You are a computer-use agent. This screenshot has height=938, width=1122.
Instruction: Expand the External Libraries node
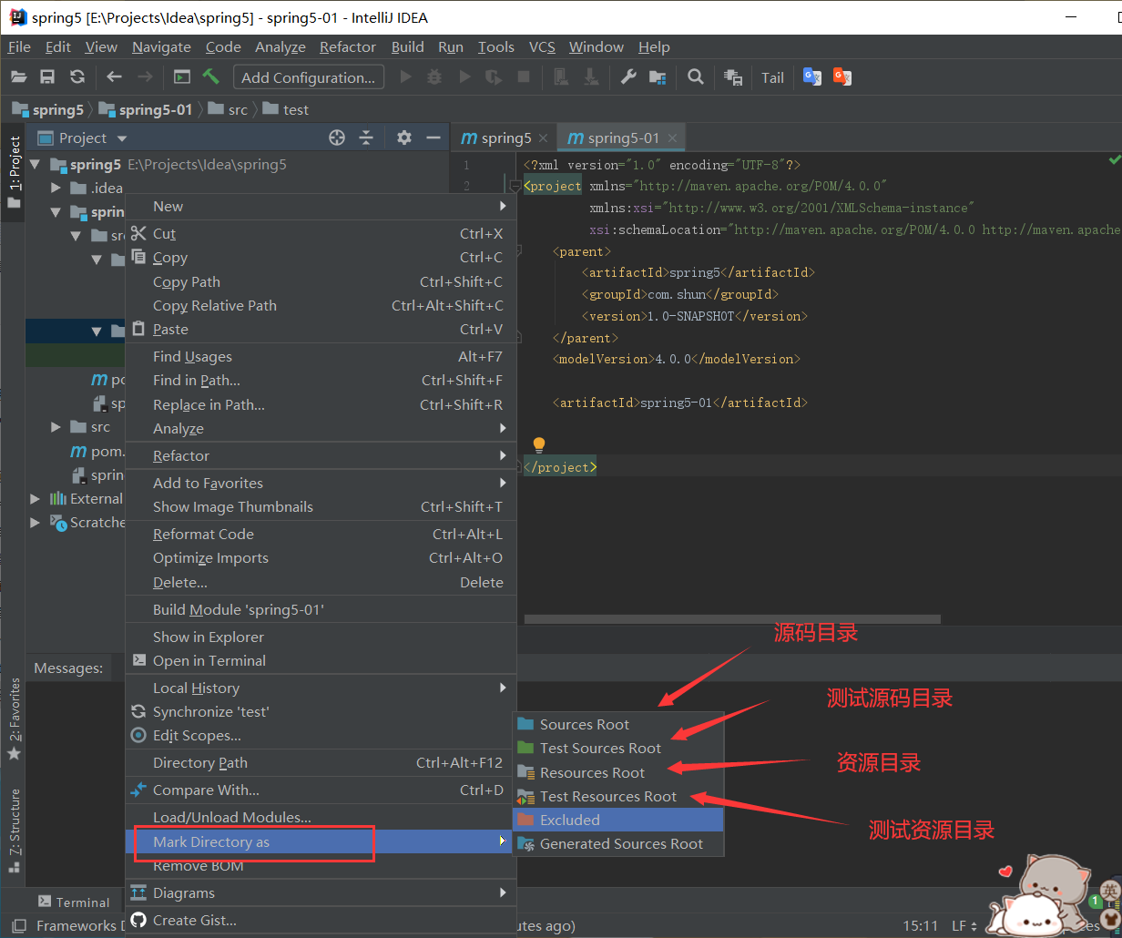coord(36,498)
